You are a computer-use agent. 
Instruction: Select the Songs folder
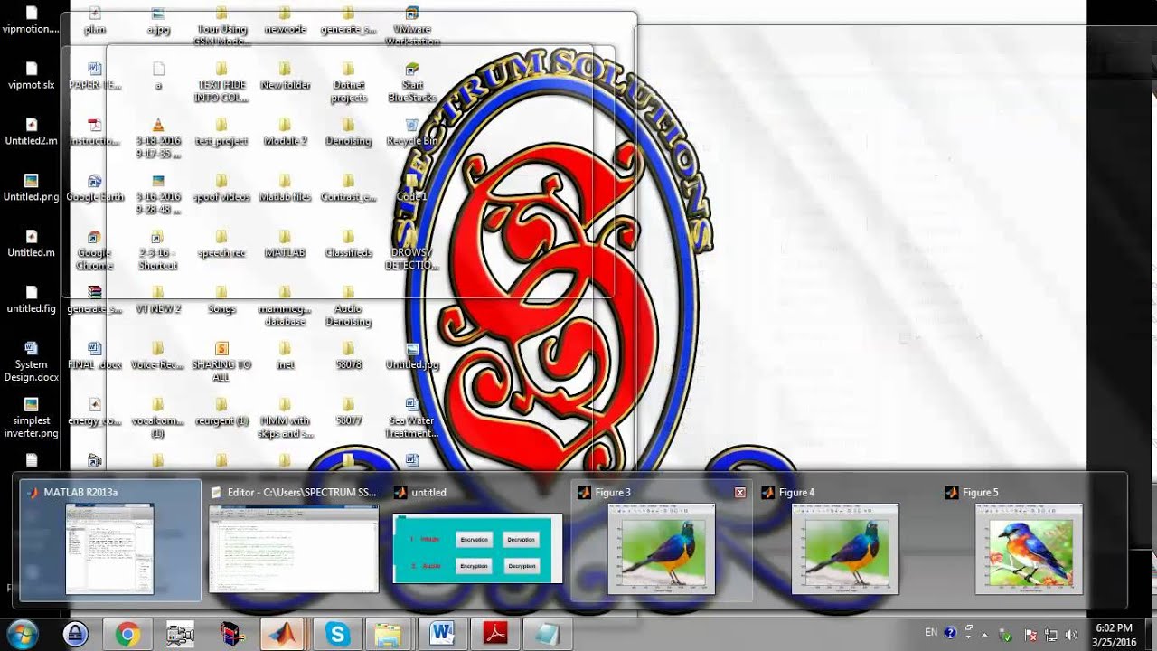click(221, 299)
